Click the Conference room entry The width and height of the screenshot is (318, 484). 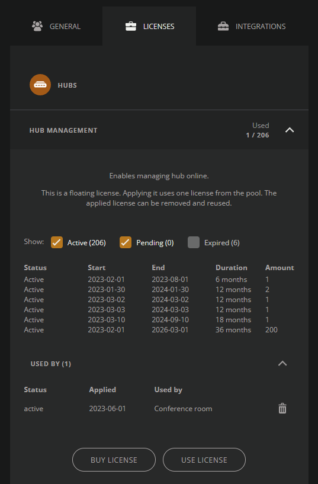click(183, 408)
